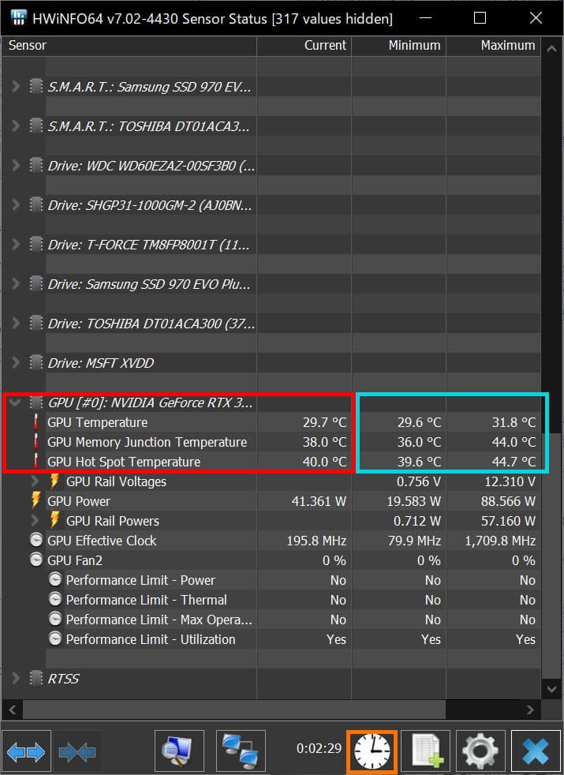Click the horizontal scrollbar thumb
564x775 pixels.
[x=234, y=709]
